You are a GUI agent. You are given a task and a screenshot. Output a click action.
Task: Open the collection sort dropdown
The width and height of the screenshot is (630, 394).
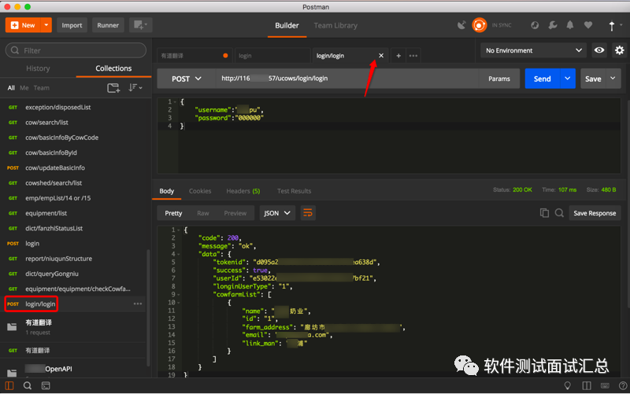[135, 87]
